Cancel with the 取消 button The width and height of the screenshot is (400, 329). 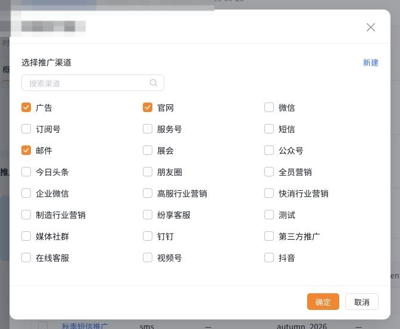[362, 302]
